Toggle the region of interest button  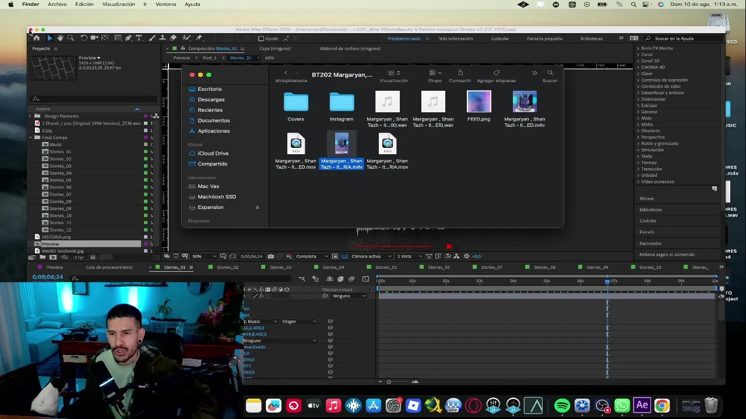pyautogui.click(x=335, y=256)
